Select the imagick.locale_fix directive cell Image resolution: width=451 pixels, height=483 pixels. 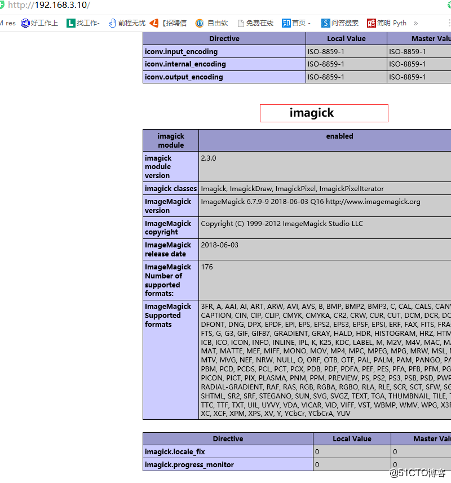[228, 451]
